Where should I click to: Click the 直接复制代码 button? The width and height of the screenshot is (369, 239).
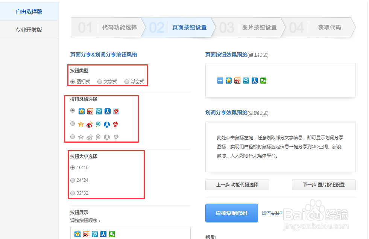231,213
